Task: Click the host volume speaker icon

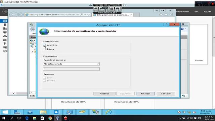Action: click(x=191, y=118)
